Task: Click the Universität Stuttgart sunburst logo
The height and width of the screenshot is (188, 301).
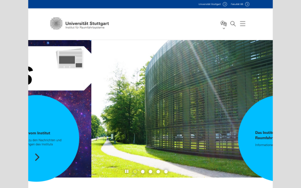Action: click(x=56, y=24)
